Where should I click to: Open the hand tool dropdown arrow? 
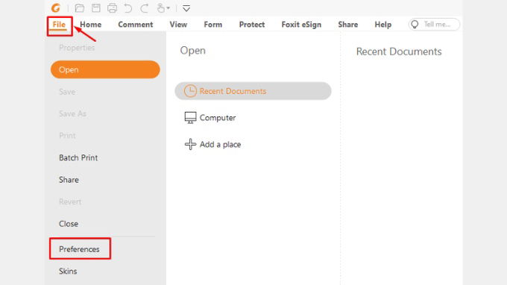pyautogui.click(x=169, y=8)
